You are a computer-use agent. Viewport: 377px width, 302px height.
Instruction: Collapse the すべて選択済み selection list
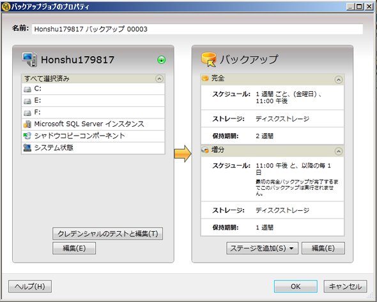(159, 78)
